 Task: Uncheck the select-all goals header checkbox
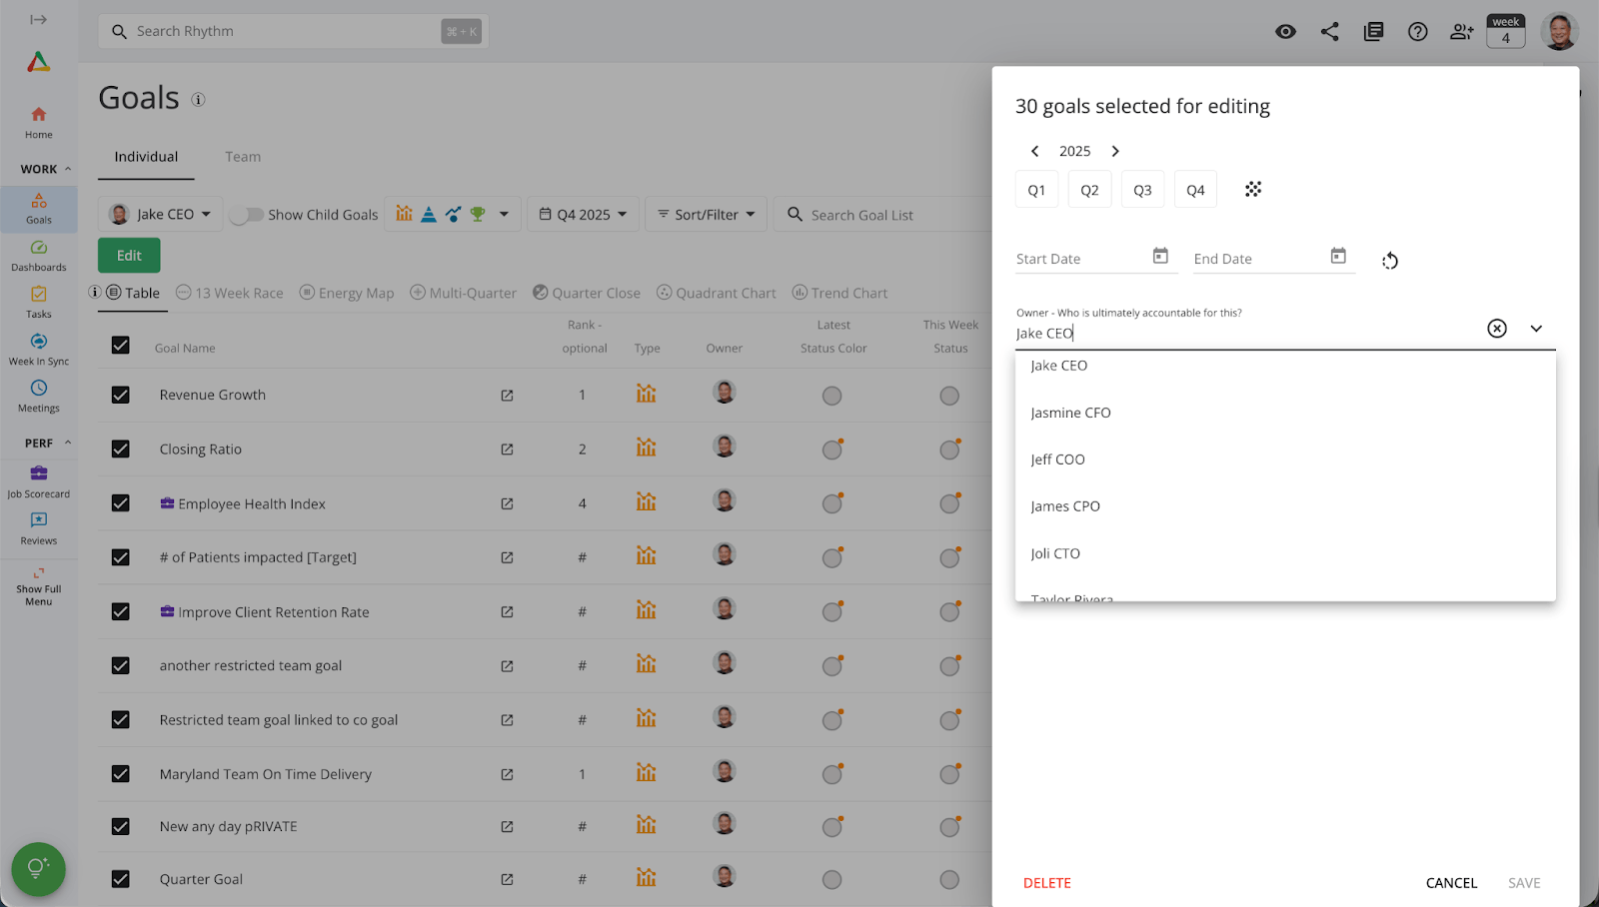[x=121, y=346]
